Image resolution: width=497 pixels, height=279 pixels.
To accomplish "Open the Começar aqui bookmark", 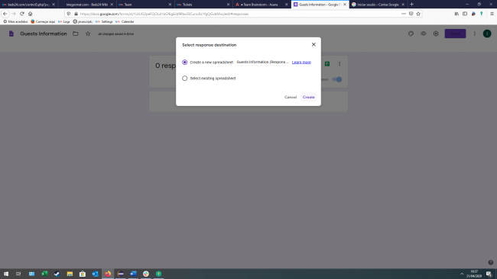I will (43, 22).
